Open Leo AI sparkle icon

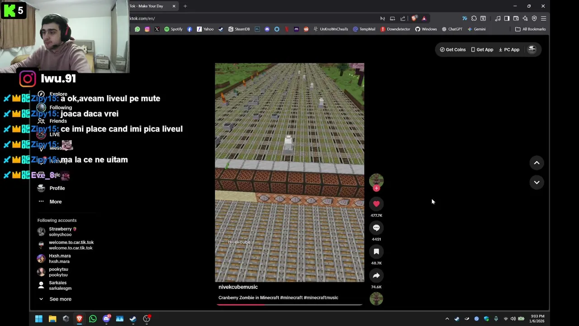coord(525,19)
